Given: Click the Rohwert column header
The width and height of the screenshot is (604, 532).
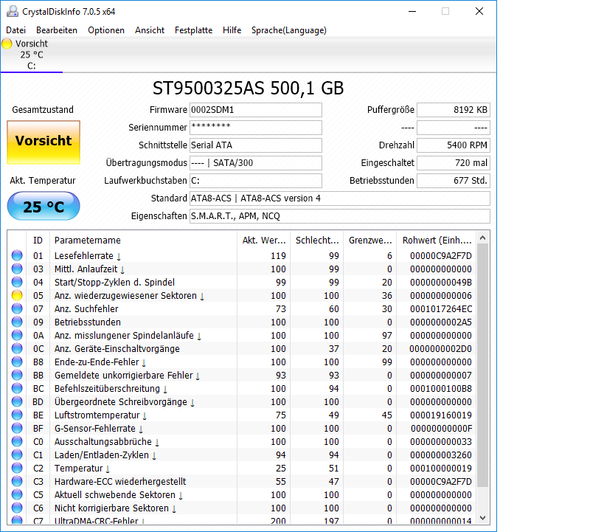Looking at the screenshot, I should [x=437, y=240].
